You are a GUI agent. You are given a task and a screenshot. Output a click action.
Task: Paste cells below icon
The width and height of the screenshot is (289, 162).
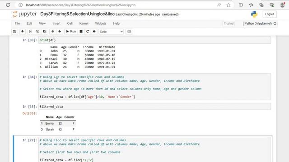coord(44,31)
